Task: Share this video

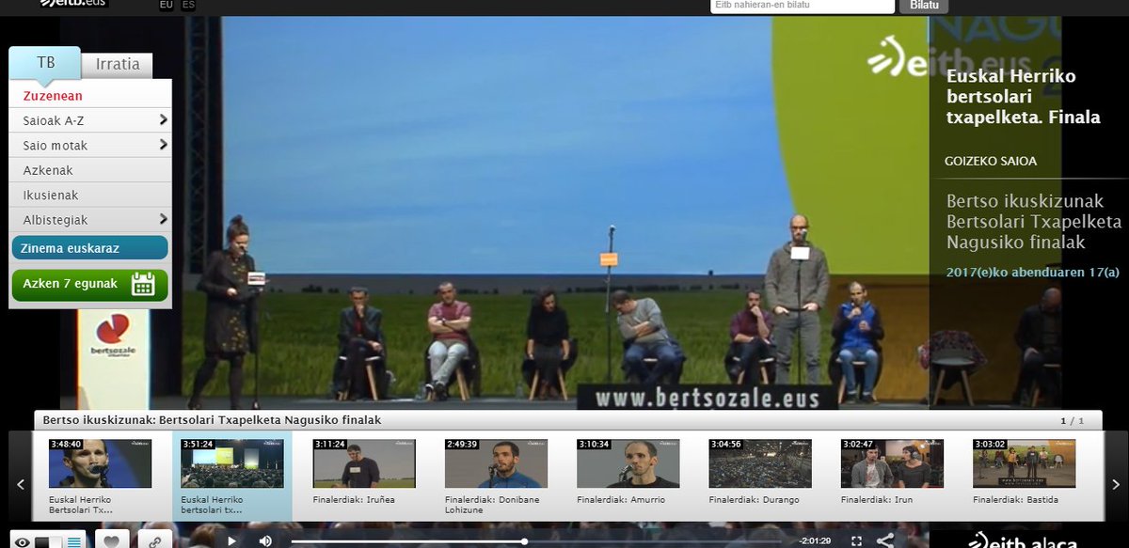Action: pyautogui.click(x=885, y=540)
